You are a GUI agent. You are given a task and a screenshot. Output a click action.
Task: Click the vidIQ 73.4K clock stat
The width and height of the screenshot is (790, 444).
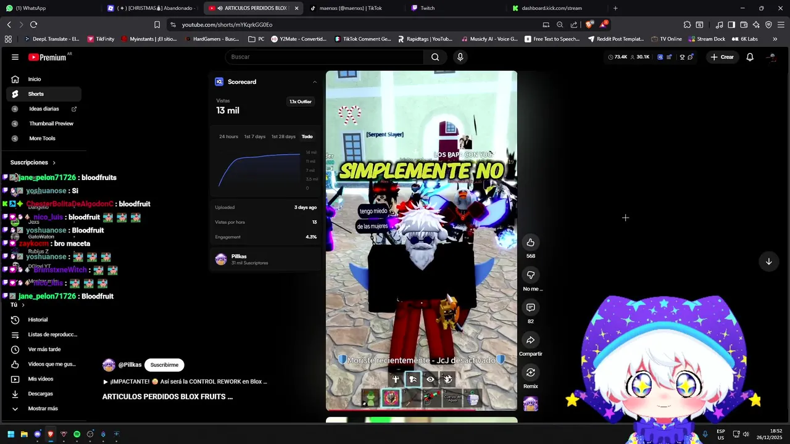617,57
